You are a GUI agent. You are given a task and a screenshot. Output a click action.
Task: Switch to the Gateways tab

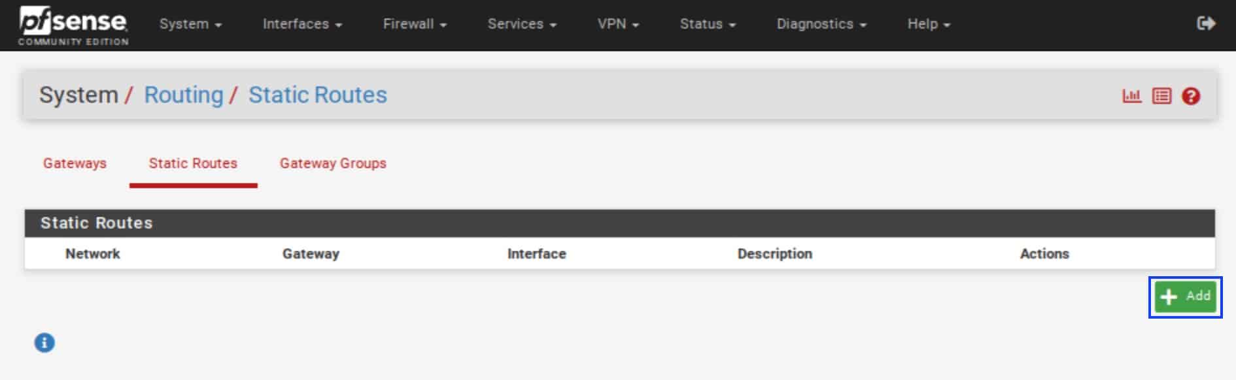[75, 163]
